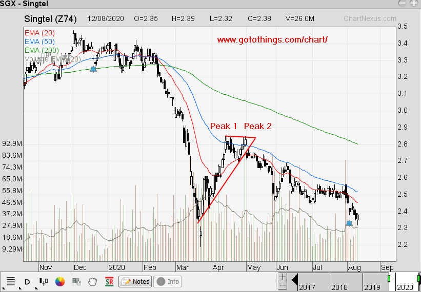Click the Singtel (Z74) stock title
Screen dimensions: 421x292
click(x=50, y=19)
